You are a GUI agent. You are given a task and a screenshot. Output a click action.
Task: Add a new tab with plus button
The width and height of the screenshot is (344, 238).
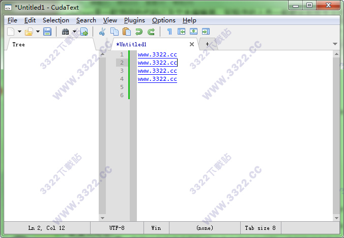coord(207,44)
